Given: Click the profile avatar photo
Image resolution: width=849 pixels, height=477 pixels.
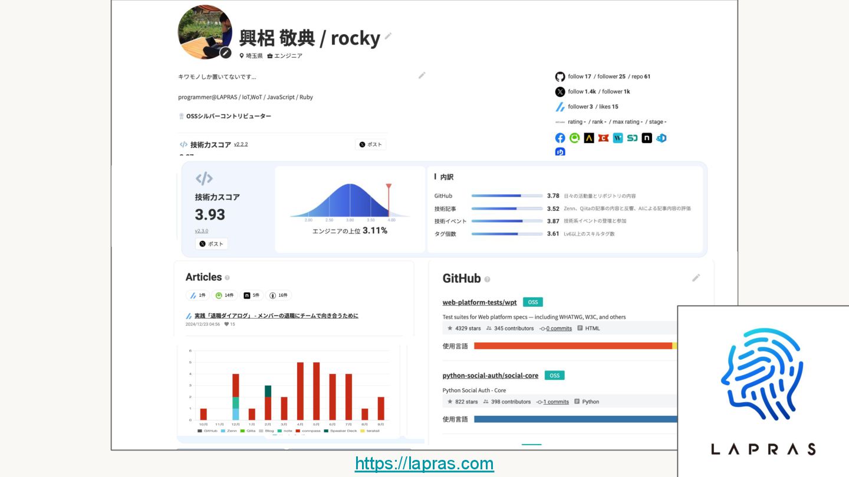Looking at the screenshot, I should [205, 32].
